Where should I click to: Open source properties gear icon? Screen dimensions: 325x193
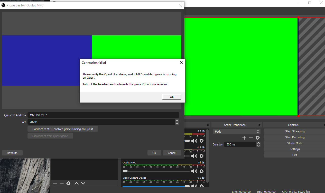click(x=68, y=183)
